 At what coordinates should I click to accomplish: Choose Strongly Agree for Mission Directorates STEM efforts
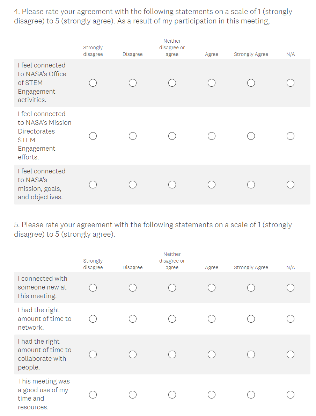[251, 136]
